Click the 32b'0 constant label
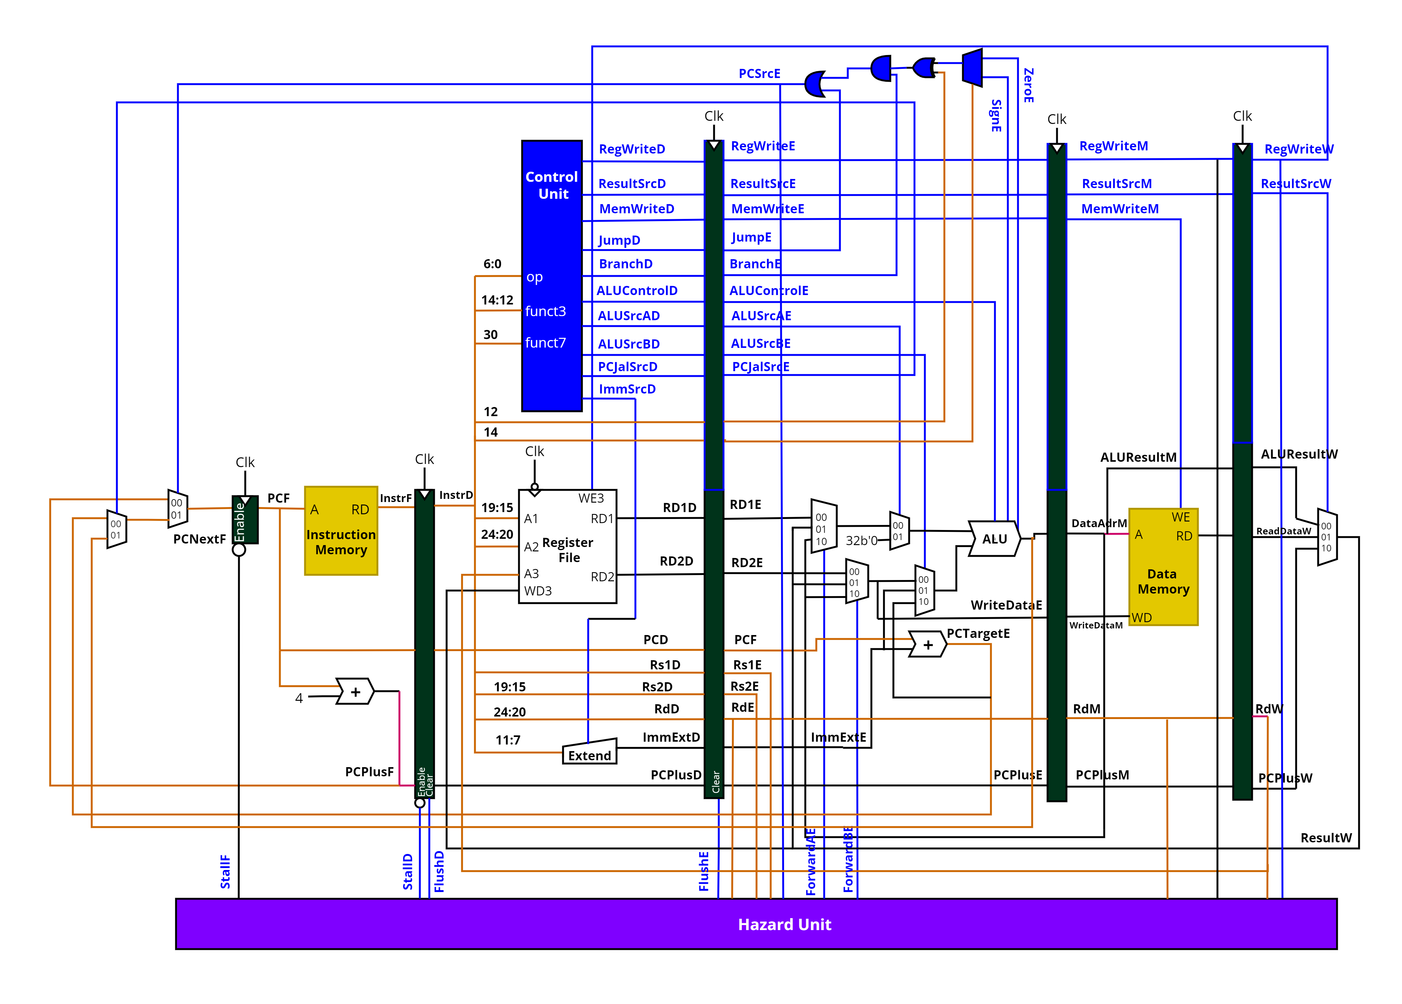 [861, 541]
